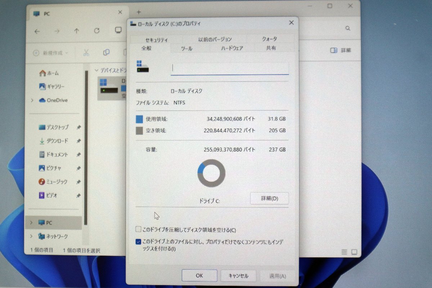The width and height of the screenshot is (432, 288).
Task: Switch to セキュリティ tab
Action: point(157,40)
